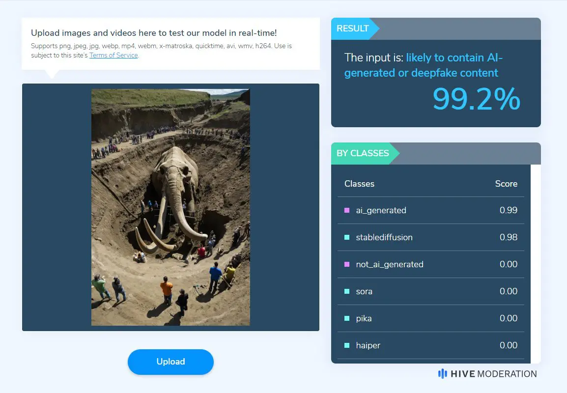This screenshot has width=567, height=393.
Task: Click the Upload button
Action: click(x=170, y=362)
